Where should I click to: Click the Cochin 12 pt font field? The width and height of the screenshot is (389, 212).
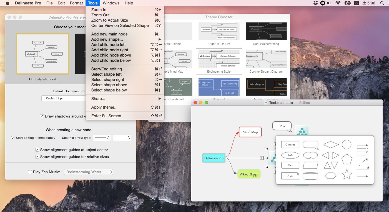(x=64, y=98)
